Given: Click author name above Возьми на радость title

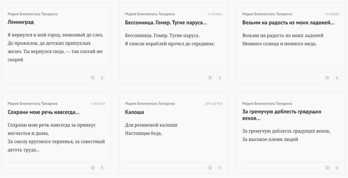Looking at the screenshot, I should coord(267,14).
